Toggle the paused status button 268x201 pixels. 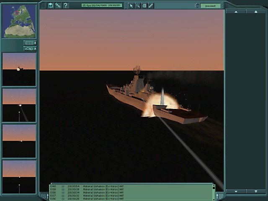click(210, 6)
